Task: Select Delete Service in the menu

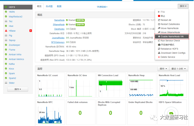Action: coord(172,57)
